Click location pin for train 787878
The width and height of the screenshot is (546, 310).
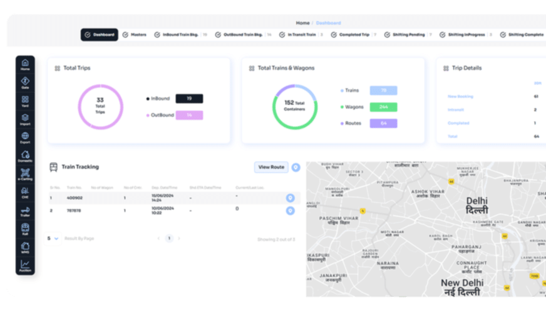point(290,211)
